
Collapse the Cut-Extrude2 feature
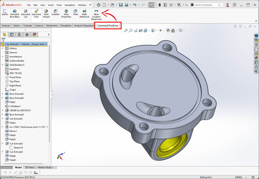(x=3, y=144)
